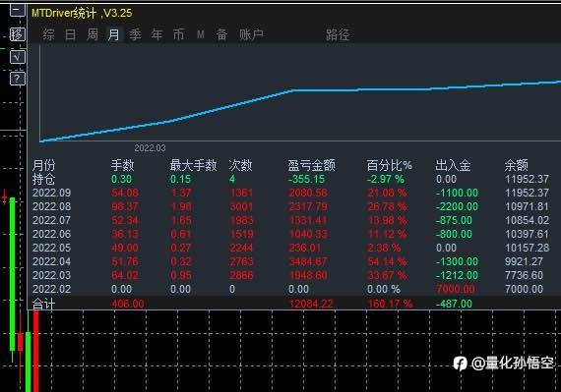Viewport: 561px width, 392px height.
Task: Open the 备 notes tab
Action: pos(221,34)
